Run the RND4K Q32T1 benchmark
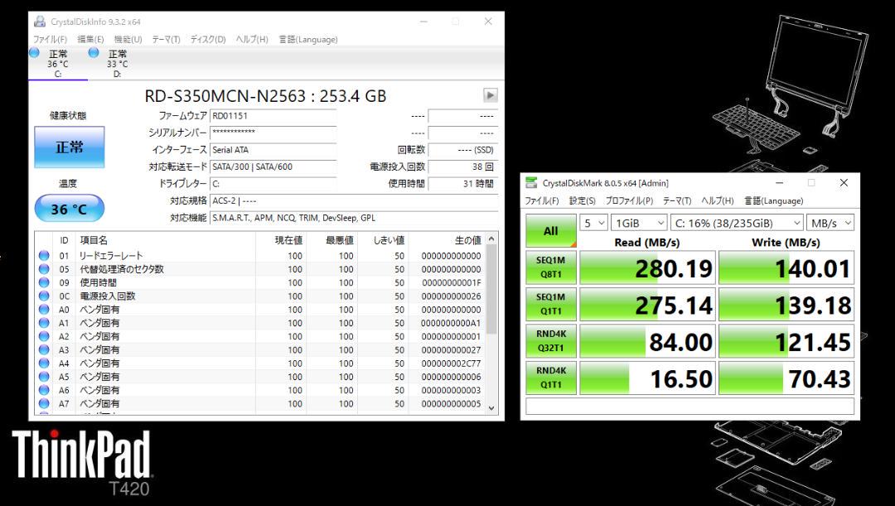 (x=551, y=340)
